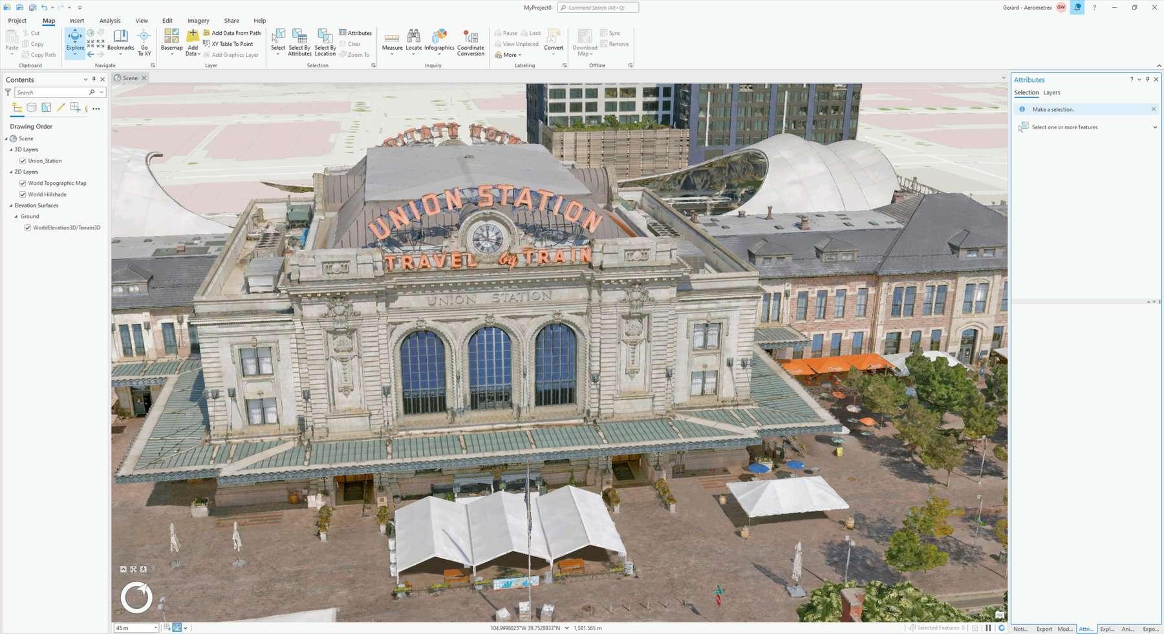
Task: Open the Contents pane options dropdown
Action: pyautogui.click(x=85, y=79)
